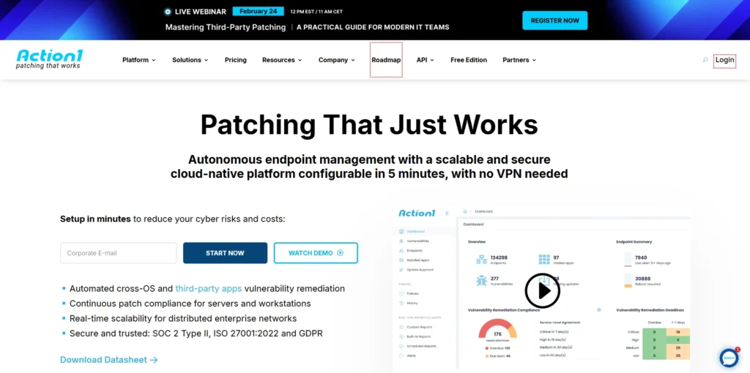Click the compliance widget settings icon
The height and width of the screenshot is (373, 750).
[x=599, y=310]
